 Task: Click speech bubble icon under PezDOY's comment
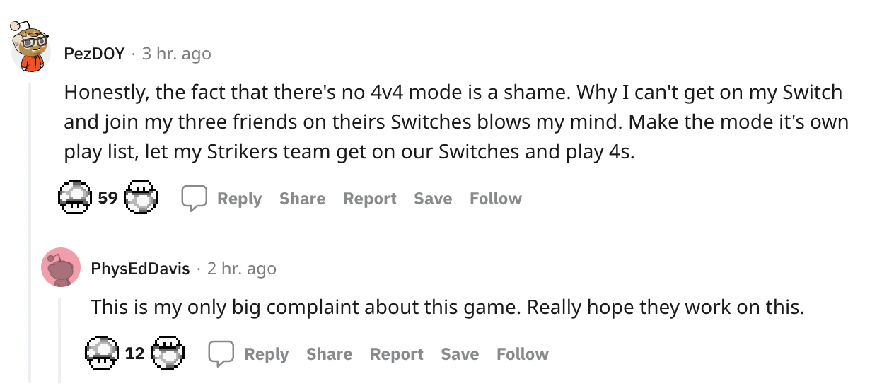pos(194,199)
